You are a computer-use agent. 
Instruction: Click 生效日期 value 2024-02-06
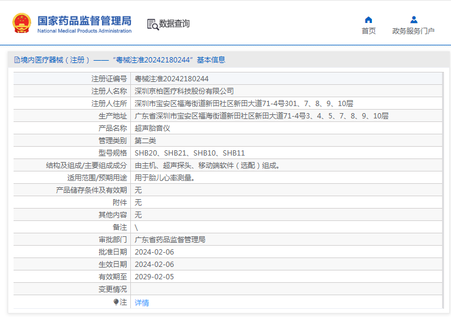(154, 265)
